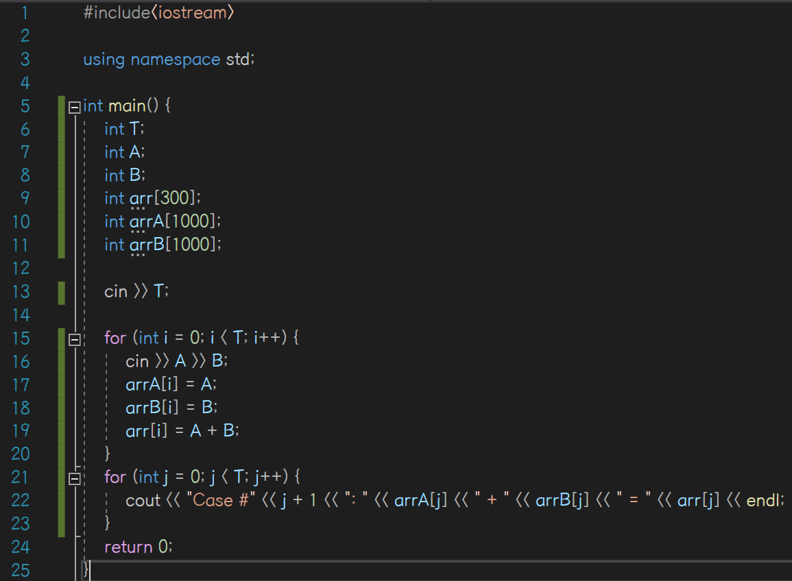Place cursor on the include iostream directive
This screenshot has height=581, width=792.
[158, 12]
